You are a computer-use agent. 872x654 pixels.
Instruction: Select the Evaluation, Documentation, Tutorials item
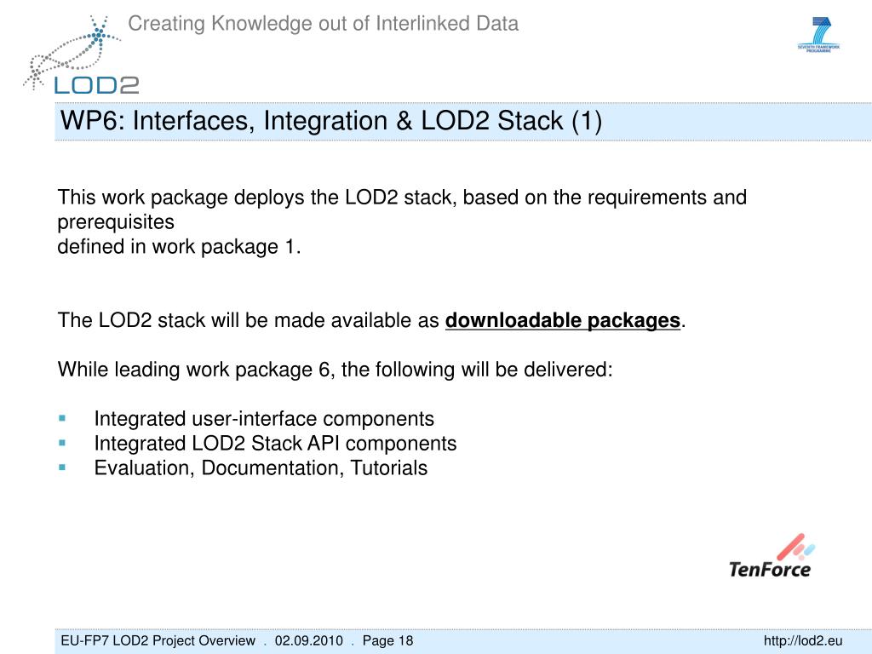261,468
